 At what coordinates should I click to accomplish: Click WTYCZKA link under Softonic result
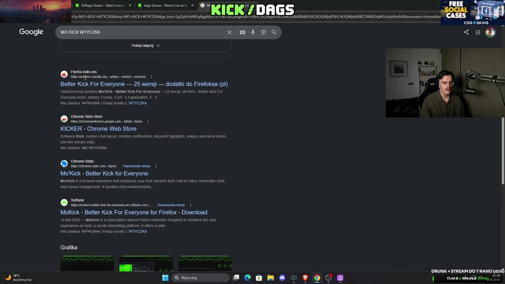tap(138, 232)
